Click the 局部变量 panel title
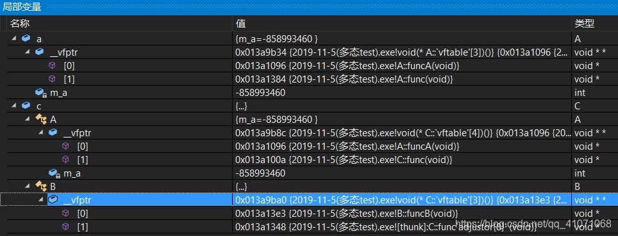Viewport: 618px width, 236px height. click(x=22, y=7)
